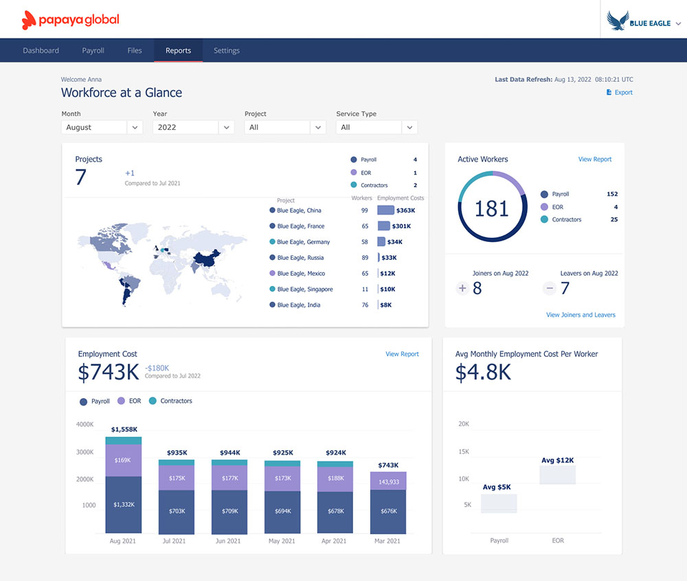
Task: Click the Payroll legend dot in Projects panel
Action: [352, 159]
